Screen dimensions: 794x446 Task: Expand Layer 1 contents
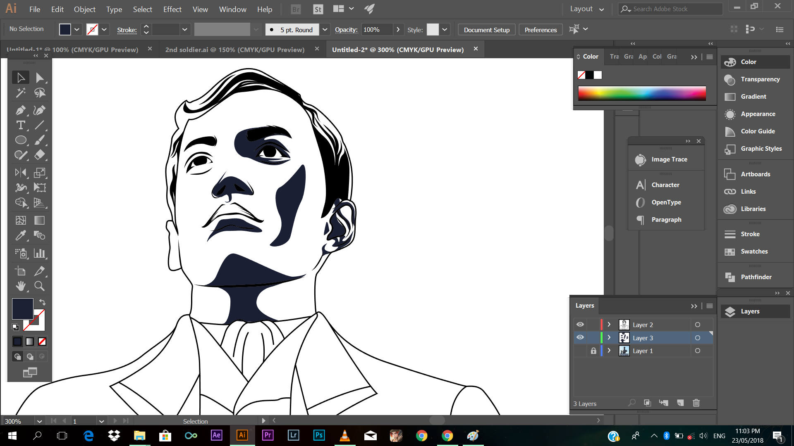tap(609, 351)
